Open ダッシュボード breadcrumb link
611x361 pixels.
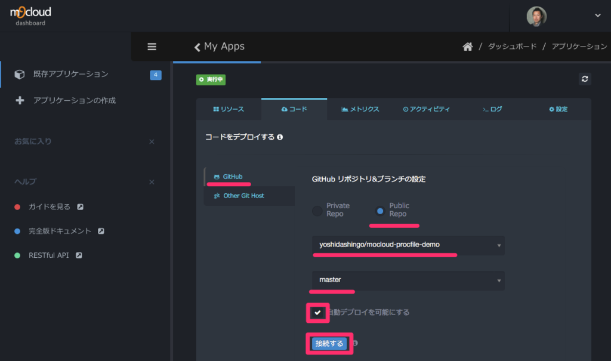(x=512, y=47)
